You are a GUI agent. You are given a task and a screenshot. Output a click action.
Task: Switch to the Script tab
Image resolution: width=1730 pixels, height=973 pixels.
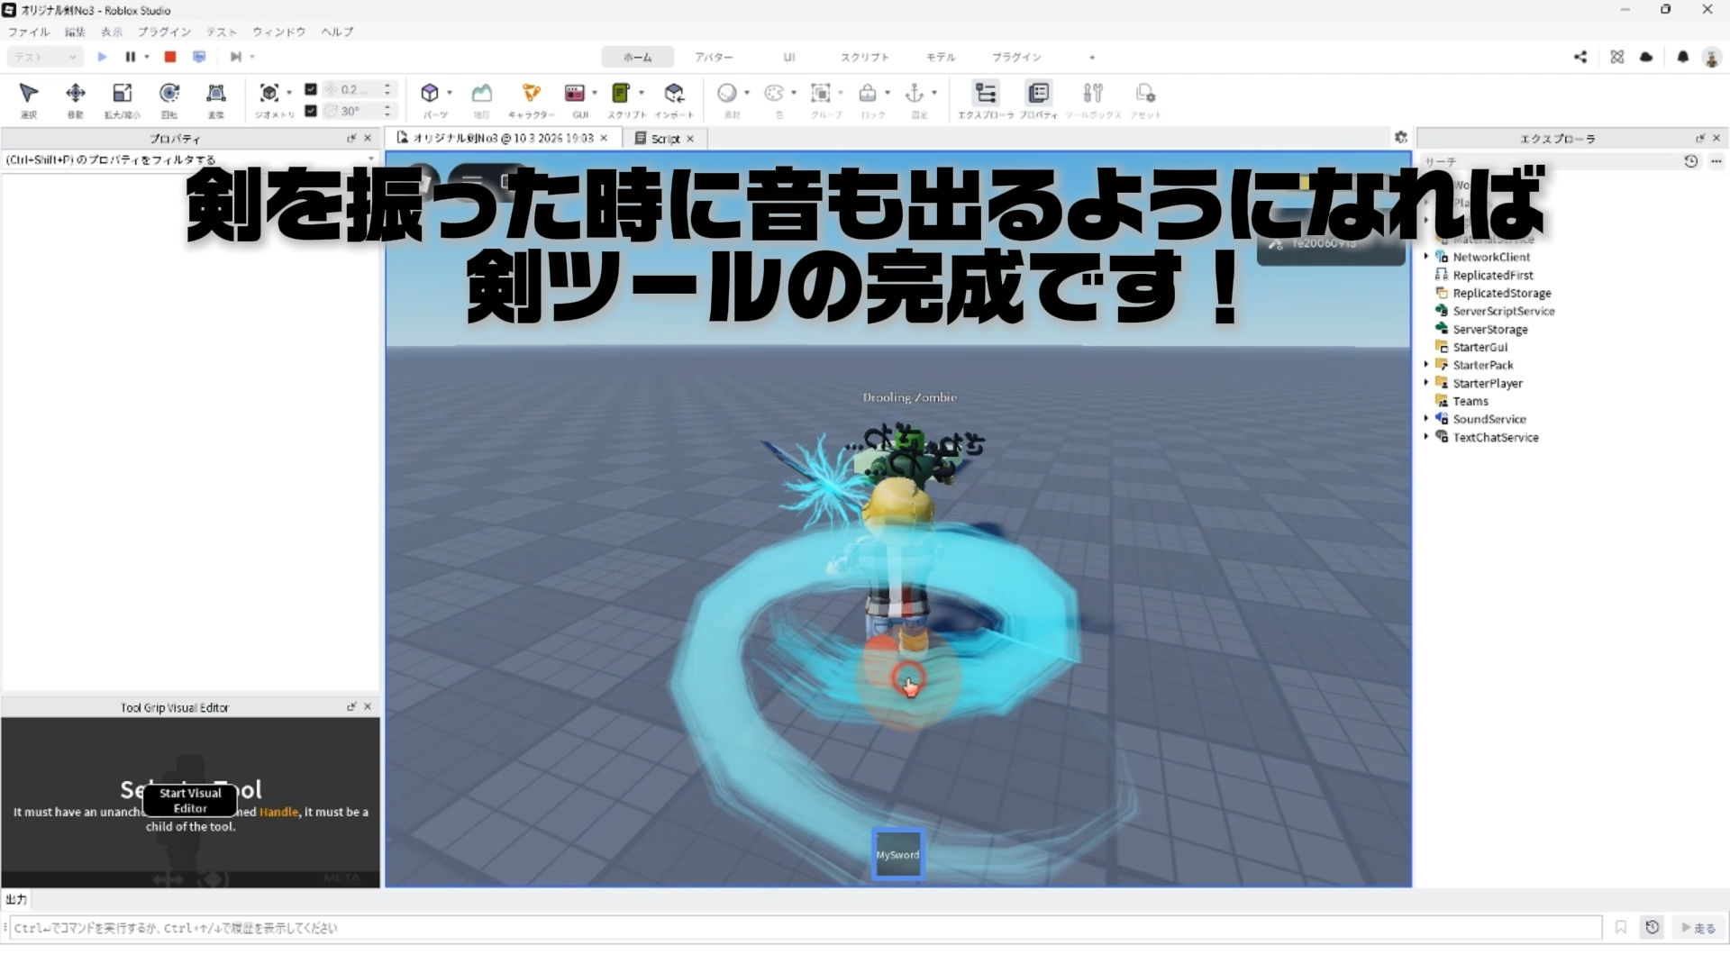point(665,139)
